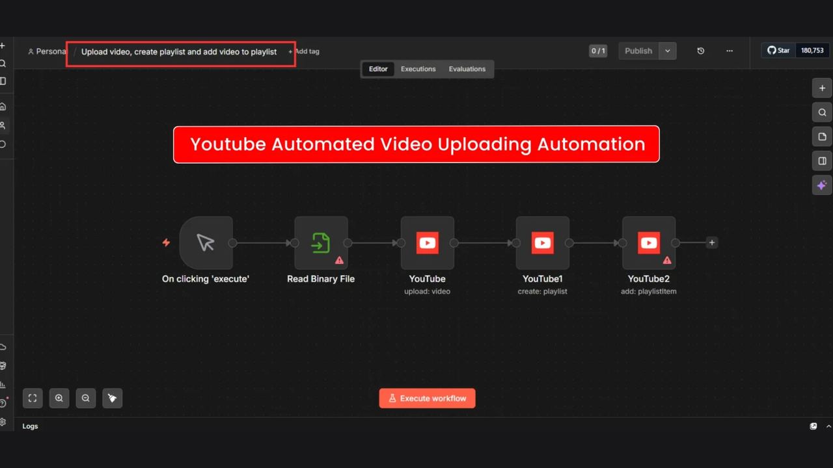Viewport: 833px width, 468px height.
Task: Switch to the Executions tab
Action: point(418,69)
